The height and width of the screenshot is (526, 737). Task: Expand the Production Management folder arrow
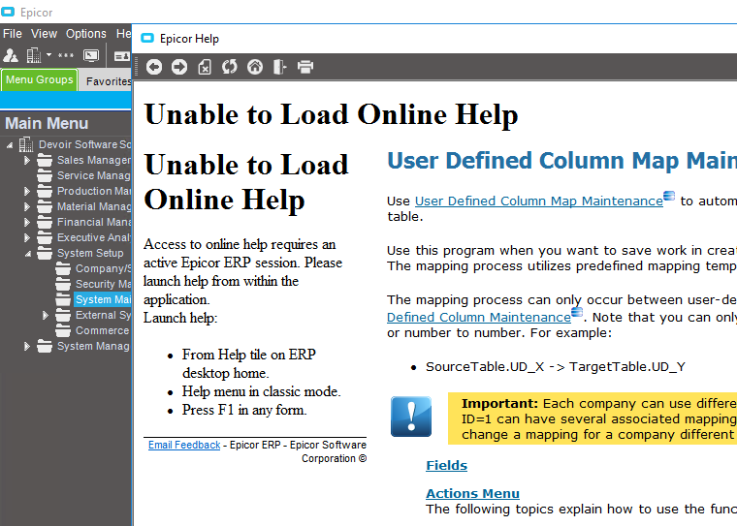point(27,191)
